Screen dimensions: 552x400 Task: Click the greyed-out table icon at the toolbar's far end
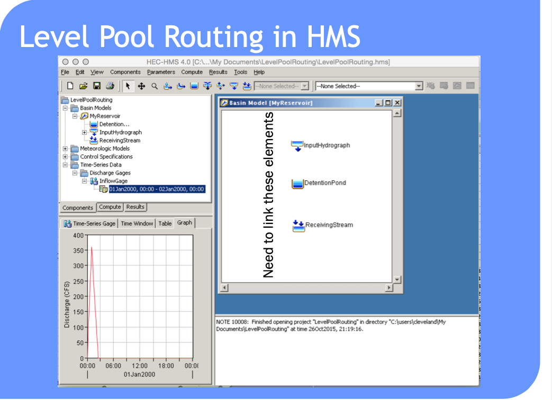click(470, 86)
